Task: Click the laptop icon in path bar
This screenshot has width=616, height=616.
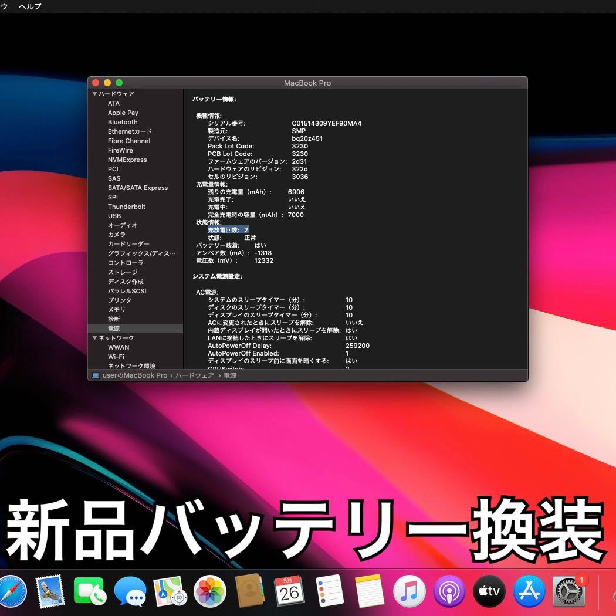Action: (x=96, y=375)
